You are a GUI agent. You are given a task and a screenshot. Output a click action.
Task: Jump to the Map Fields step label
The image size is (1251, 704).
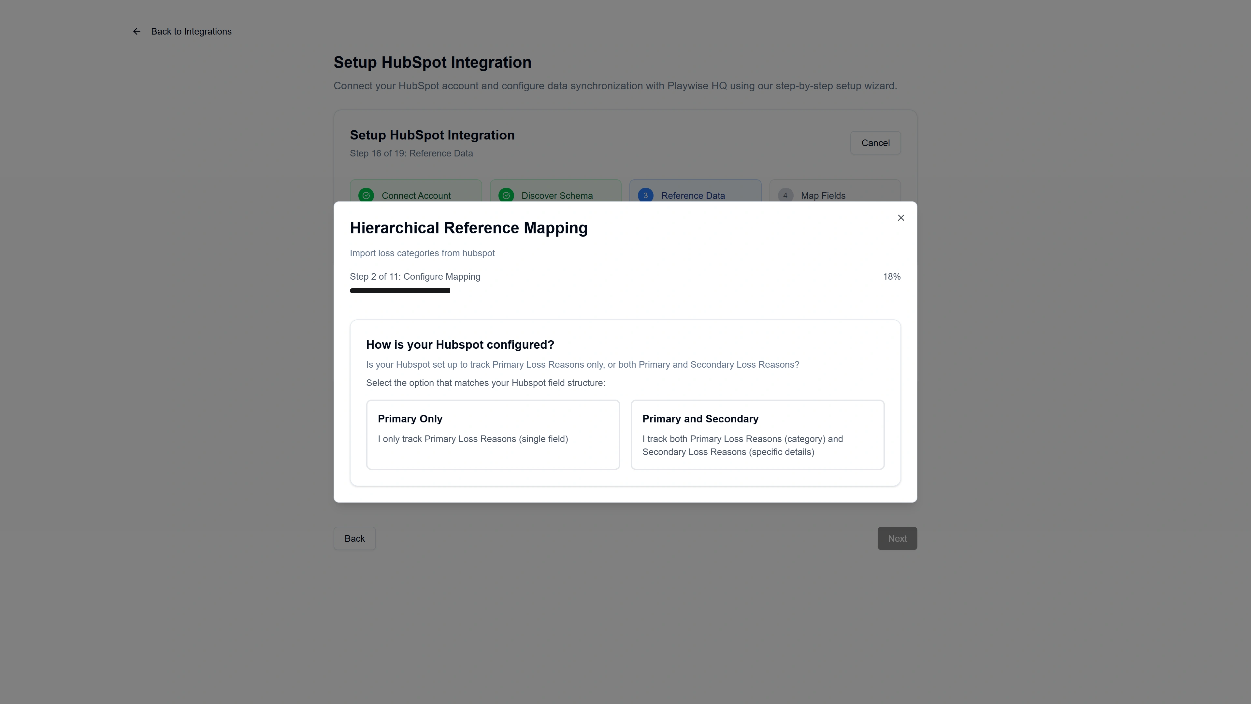click(823, 196)
